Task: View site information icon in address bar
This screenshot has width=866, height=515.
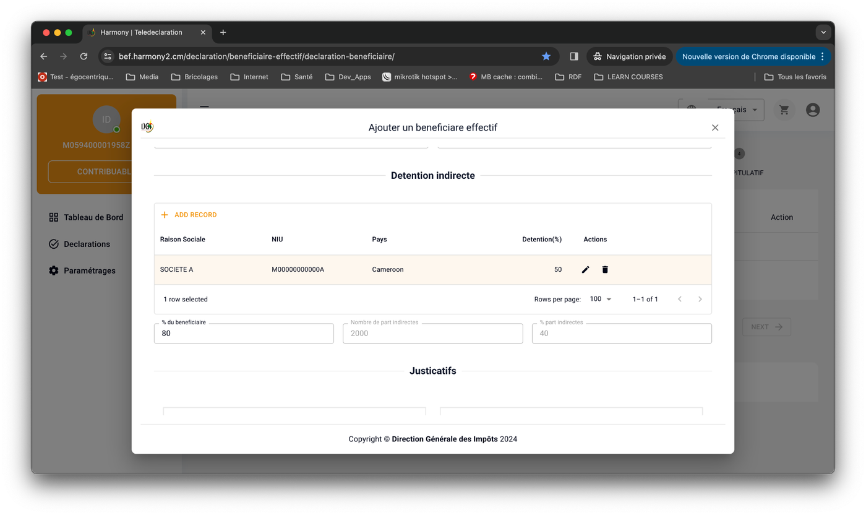Action: [108, 56]
